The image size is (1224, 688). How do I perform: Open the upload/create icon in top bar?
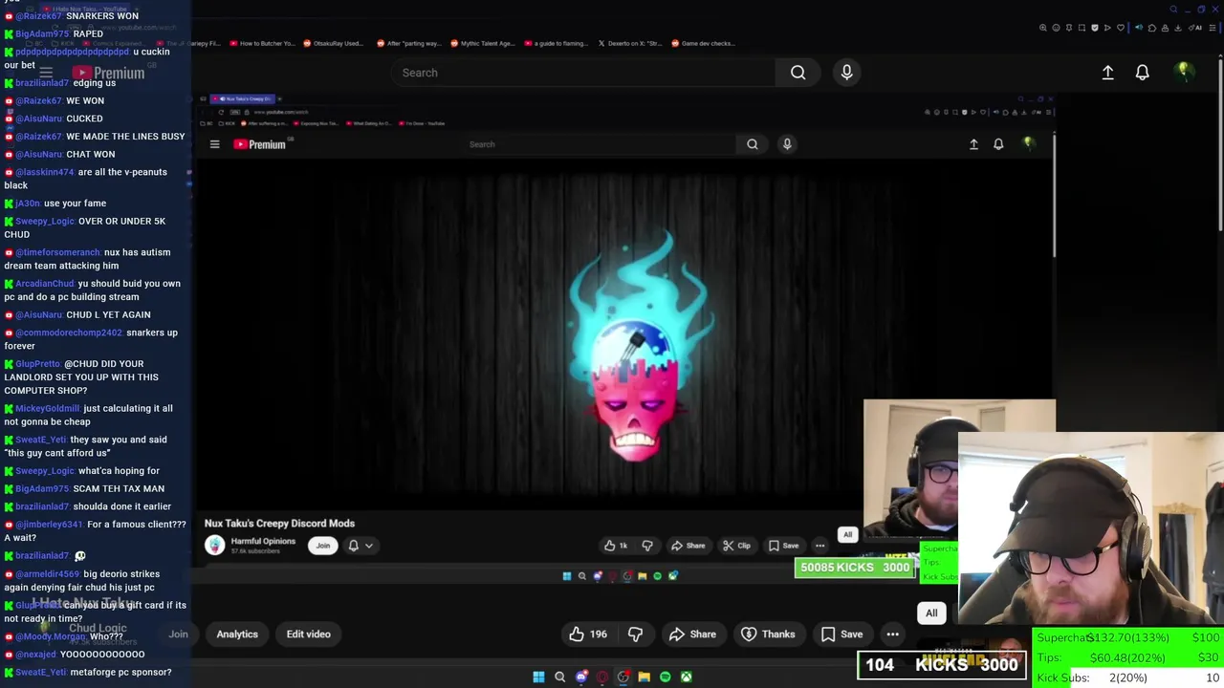[x=1107, y=73]
